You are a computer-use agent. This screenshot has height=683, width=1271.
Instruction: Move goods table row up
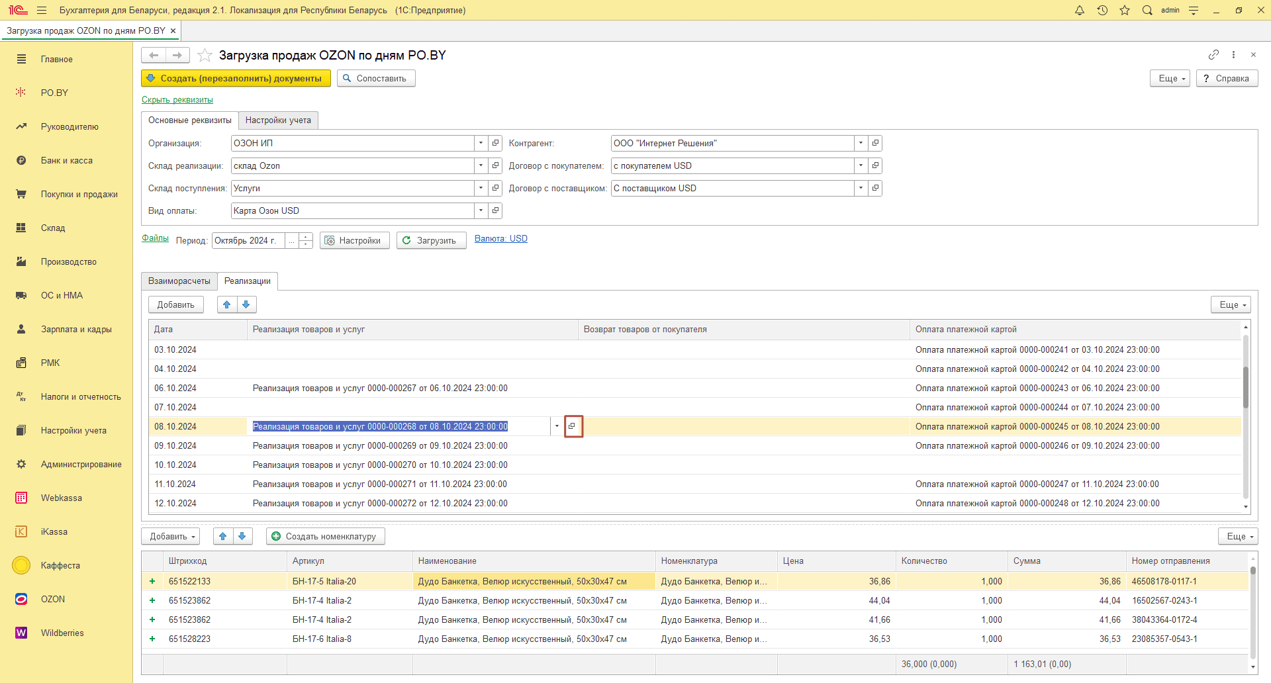[x=223, y=536]
